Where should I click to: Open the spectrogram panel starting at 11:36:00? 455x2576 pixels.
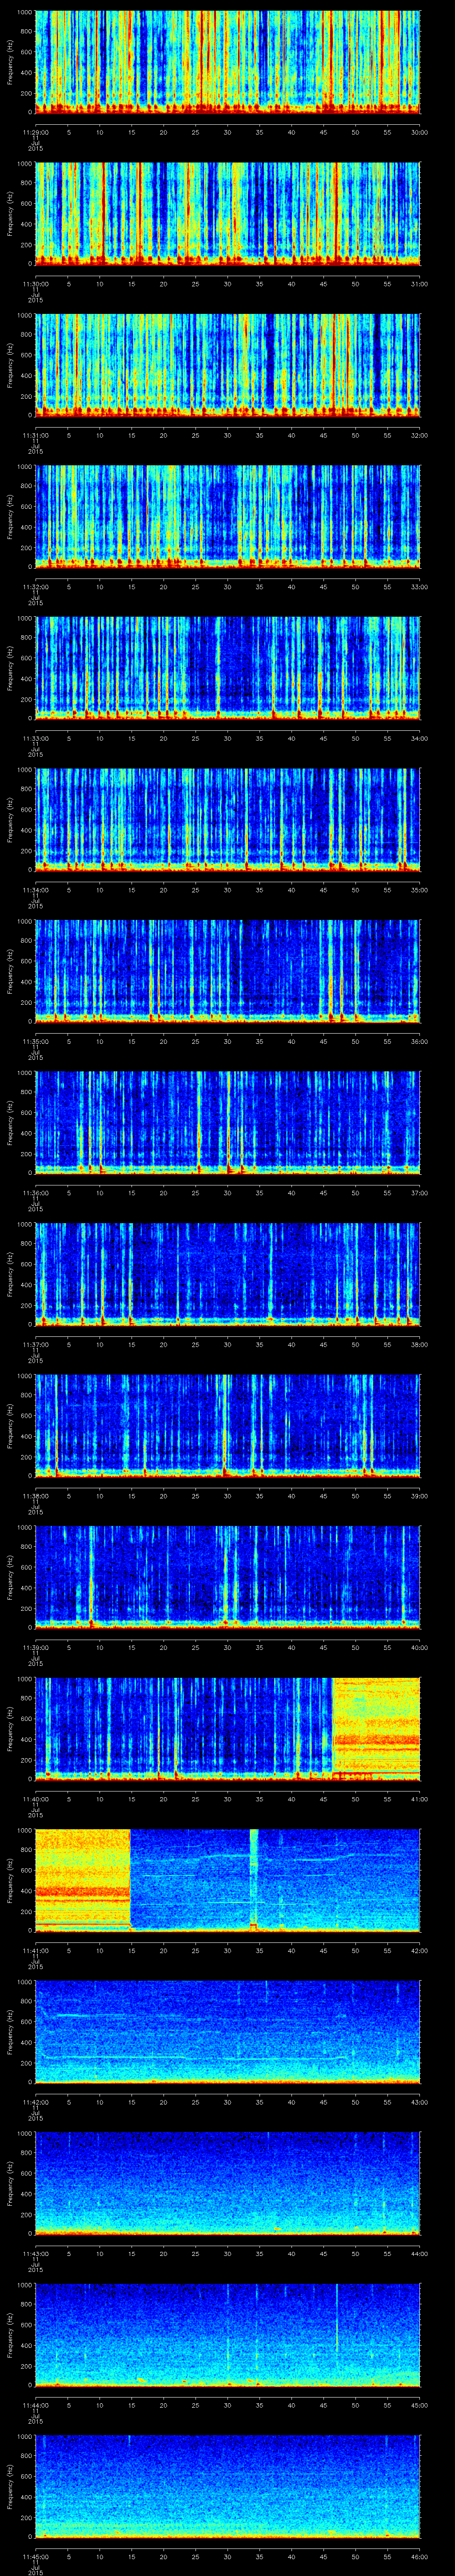point(228,1122)
